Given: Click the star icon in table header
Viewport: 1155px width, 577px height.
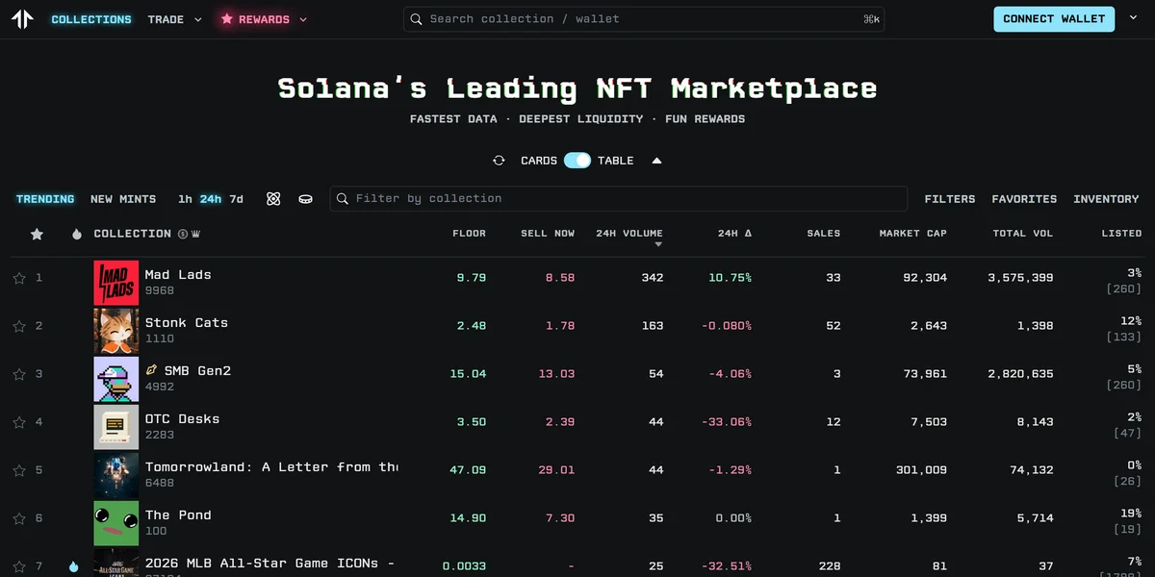Looking at the screenshot, I should (x=37, y=234).
